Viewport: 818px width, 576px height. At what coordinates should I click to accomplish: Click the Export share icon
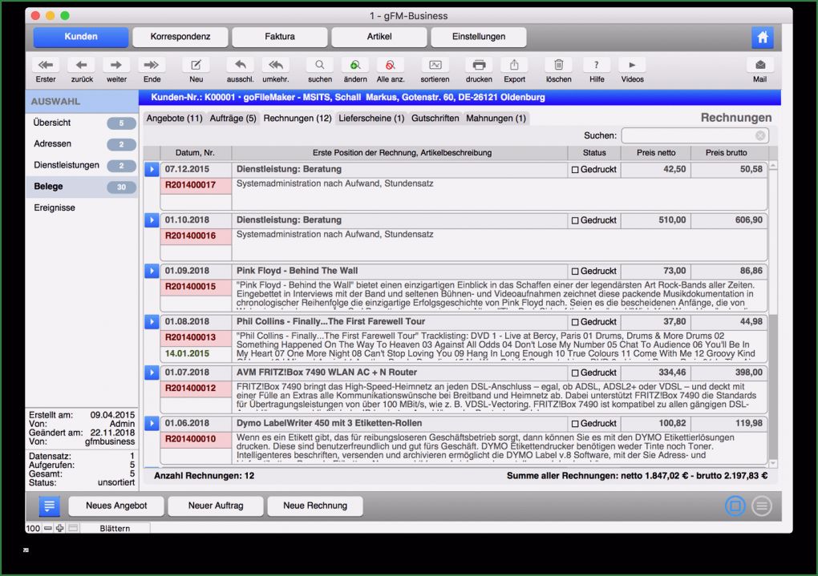point(514,65)
